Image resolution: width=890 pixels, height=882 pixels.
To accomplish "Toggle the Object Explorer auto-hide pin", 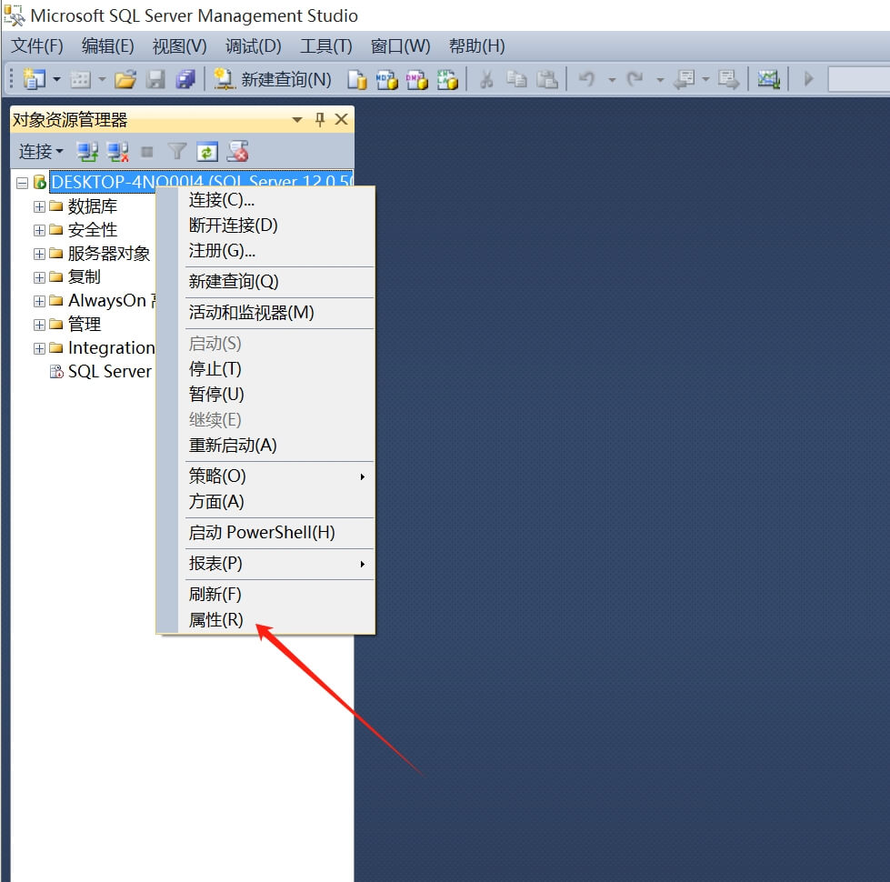I will tap(320, 120).
